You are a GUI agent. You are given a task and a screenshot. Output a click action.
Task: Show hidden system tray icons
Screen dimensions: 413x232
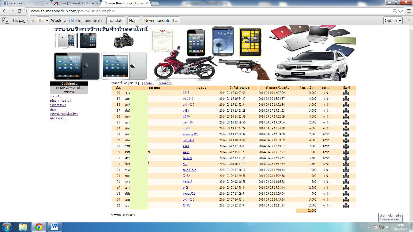tap(369, 227)
